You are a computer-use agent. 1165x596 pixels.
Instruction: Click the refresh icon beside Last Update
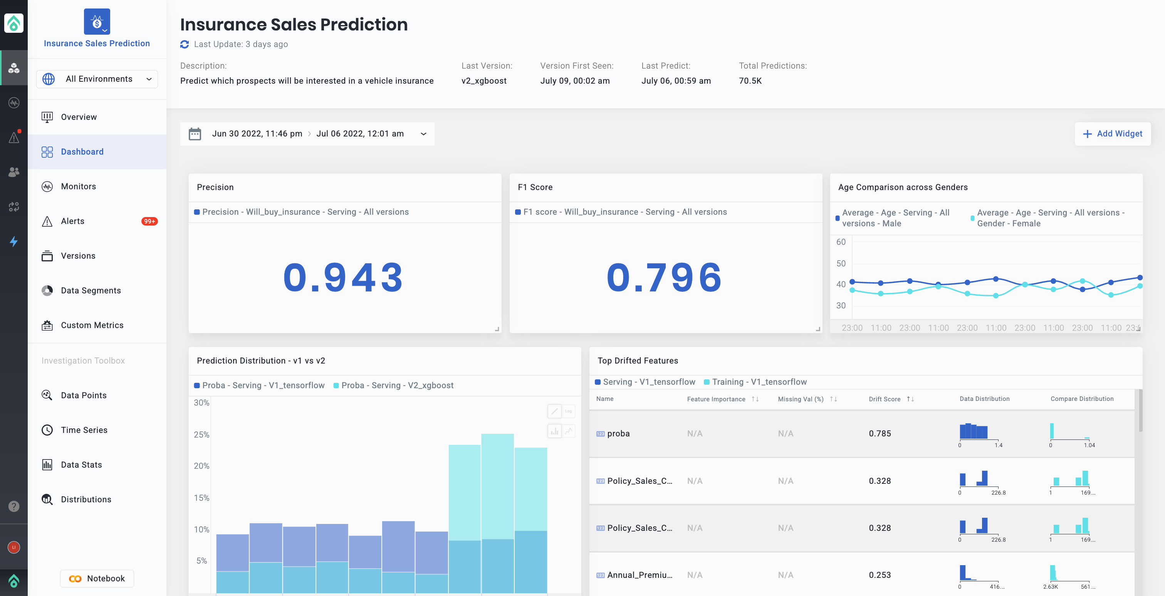coord(185,44)
